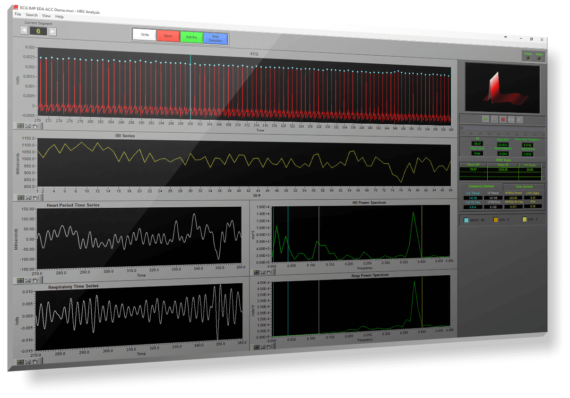Open the Frequency-Domain tab
The width and height of the screenshot is (570, 398).
(482, 187)
